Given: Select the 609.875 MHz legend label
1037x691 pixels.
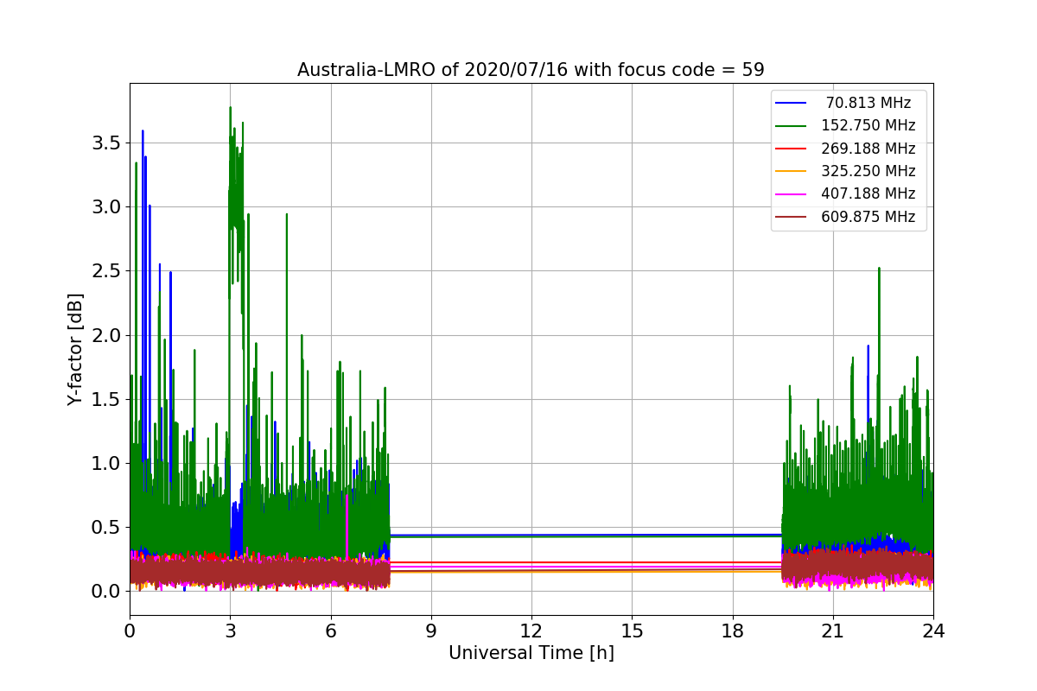Looking at the screenshot, I should [868, 217].
